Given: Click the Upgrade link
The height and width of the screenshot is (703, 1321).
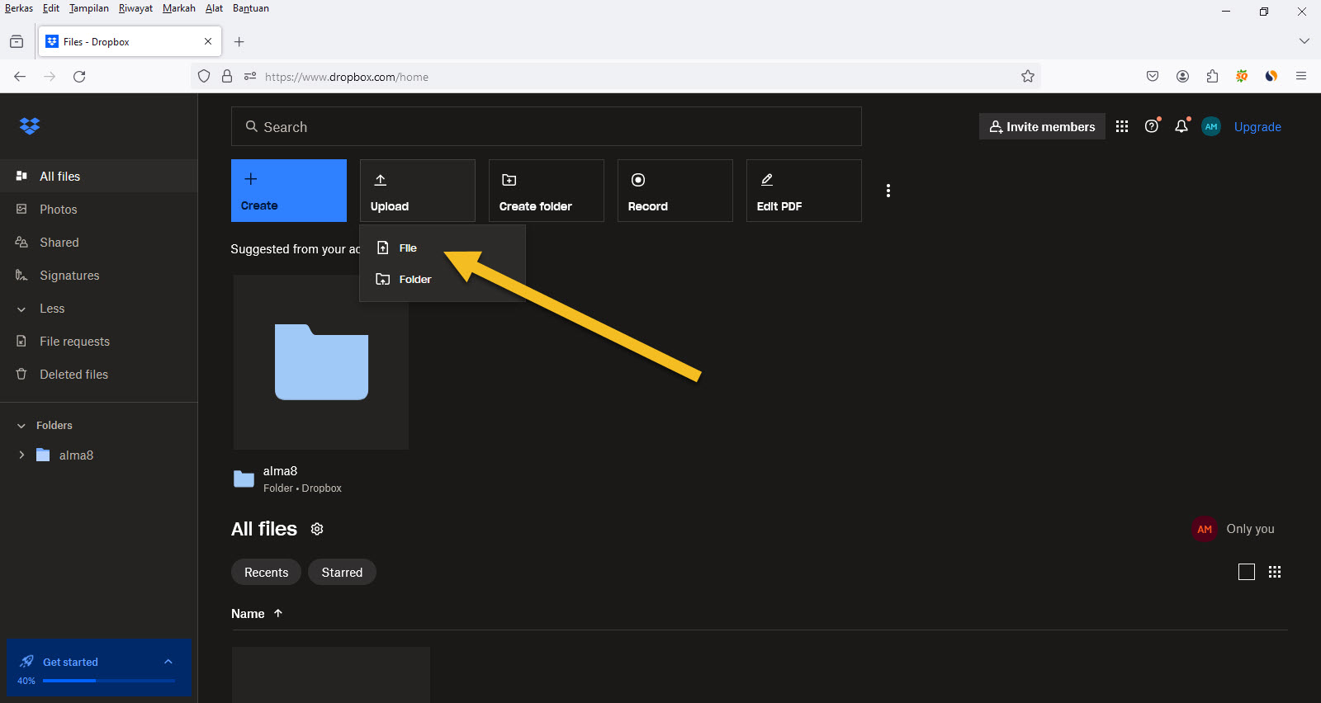Looking at the screenshot, I should click(x=1257, y=126).
